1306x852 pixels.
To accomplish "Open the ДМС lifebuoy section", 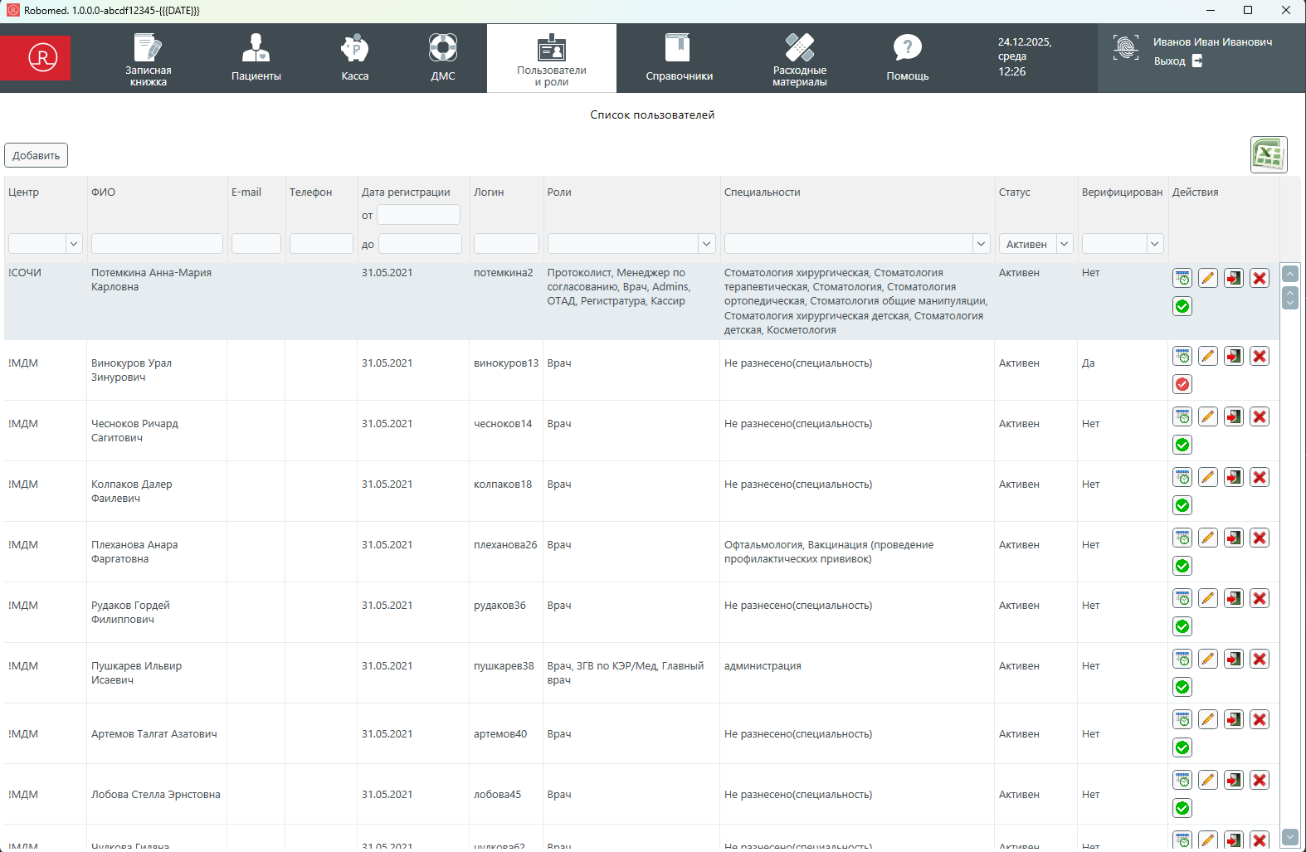I will (x=442, y=58).
